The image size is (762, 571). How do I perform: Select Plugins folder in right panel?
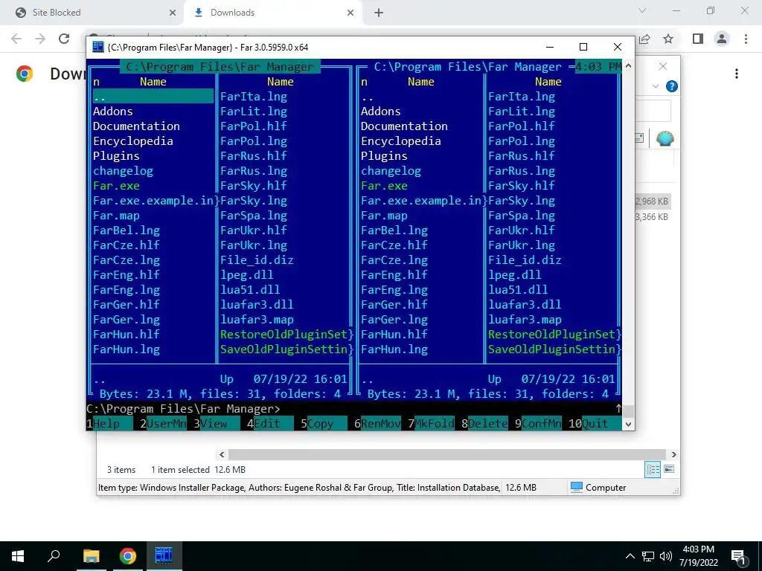385,156
